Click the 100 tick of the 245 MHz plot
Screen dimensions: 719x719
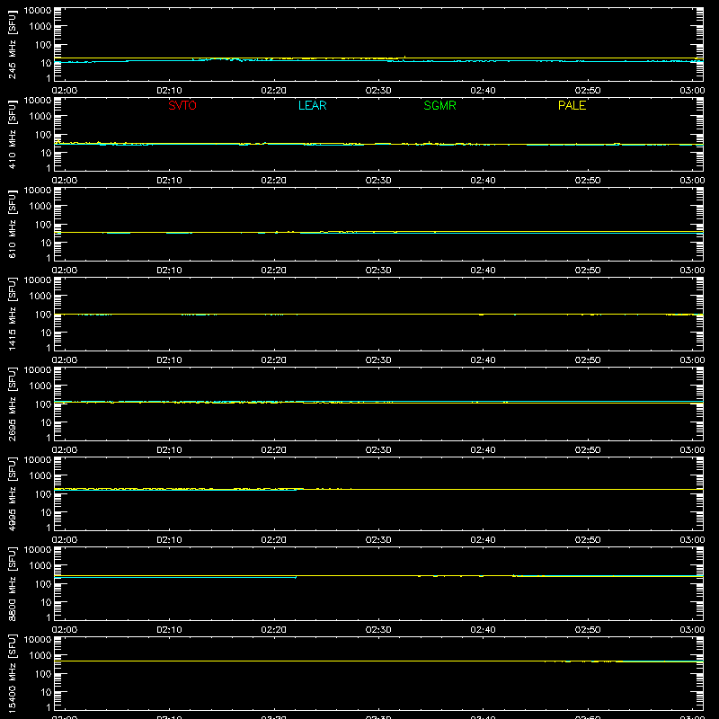click(43, 45)
